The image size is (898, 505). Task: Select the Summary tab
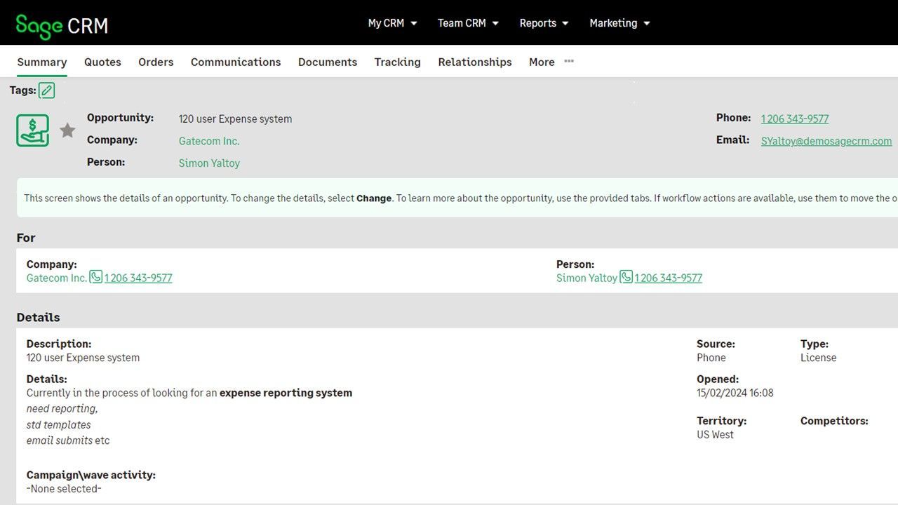(42, 62)
